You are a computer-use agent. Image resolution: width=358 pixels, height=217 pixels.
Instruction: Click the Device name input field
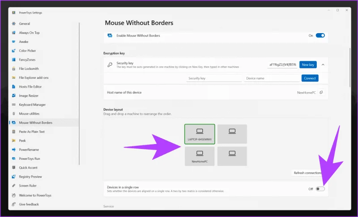pyautogui.click(x=272, y=78)
